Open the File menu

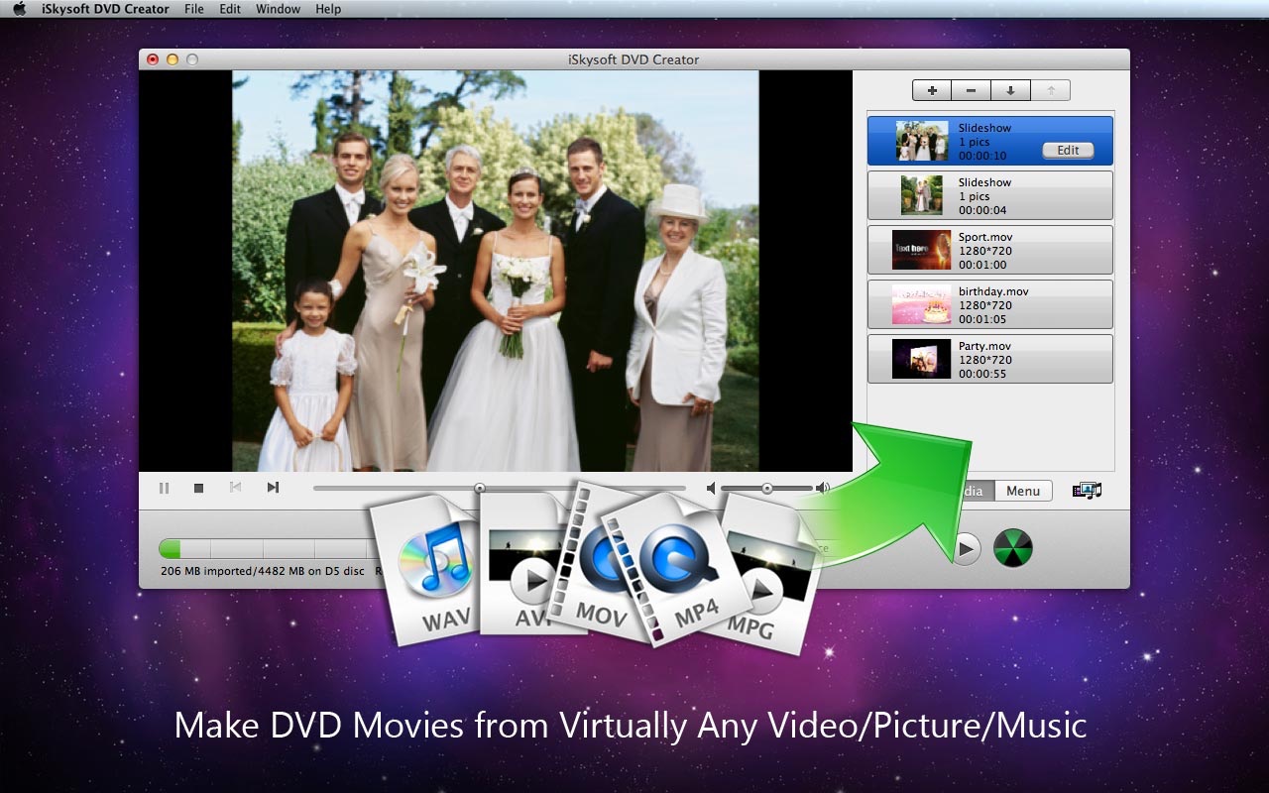point(194,9)
